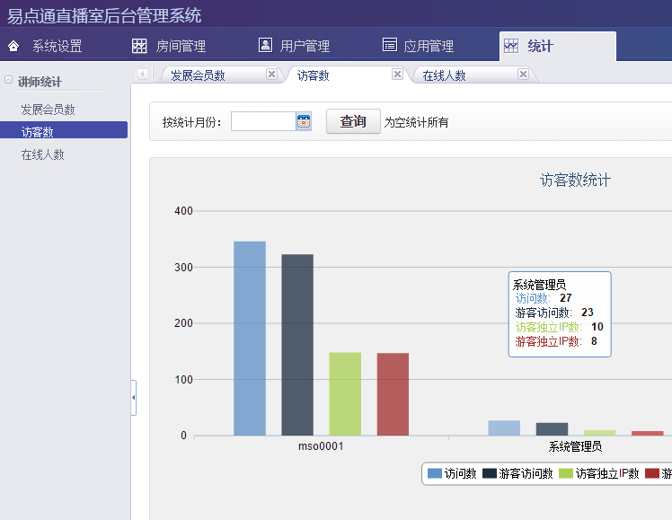Select 在线人数 in the sidebar
The width and height of the screenshot is (672, 520).
(43, 154)
